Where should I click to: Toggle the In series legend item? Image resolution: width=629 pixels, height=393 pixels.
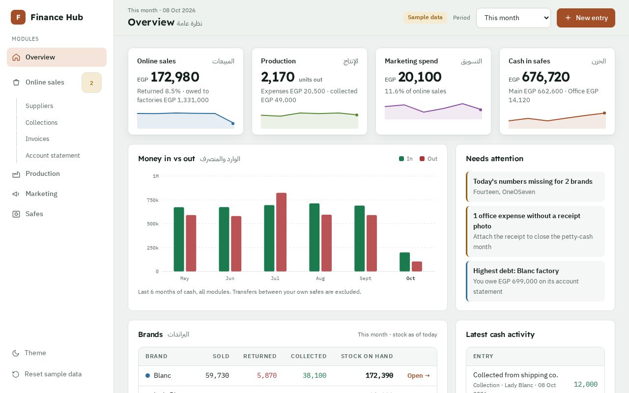(x=406, y=159)
